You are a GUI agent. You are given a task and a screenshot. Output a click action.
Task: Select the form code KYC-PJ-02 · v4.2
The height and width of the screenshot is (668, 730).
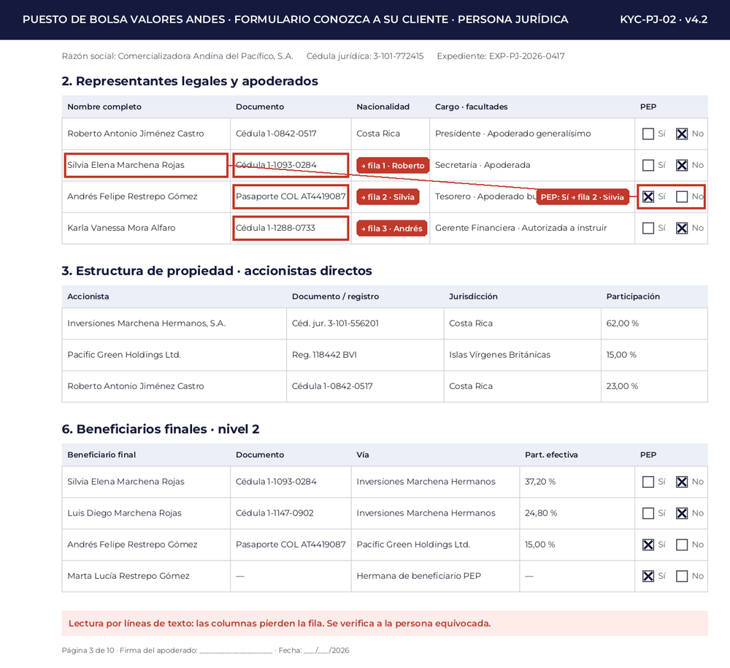click(664, 20)
